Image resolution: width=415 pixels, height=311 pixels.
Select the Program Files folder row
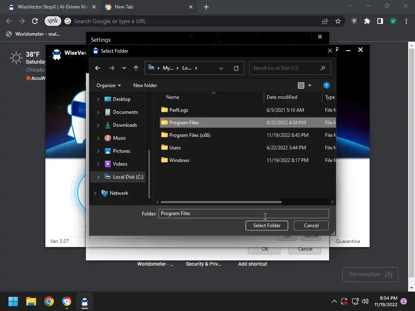[x=248, y=123]
